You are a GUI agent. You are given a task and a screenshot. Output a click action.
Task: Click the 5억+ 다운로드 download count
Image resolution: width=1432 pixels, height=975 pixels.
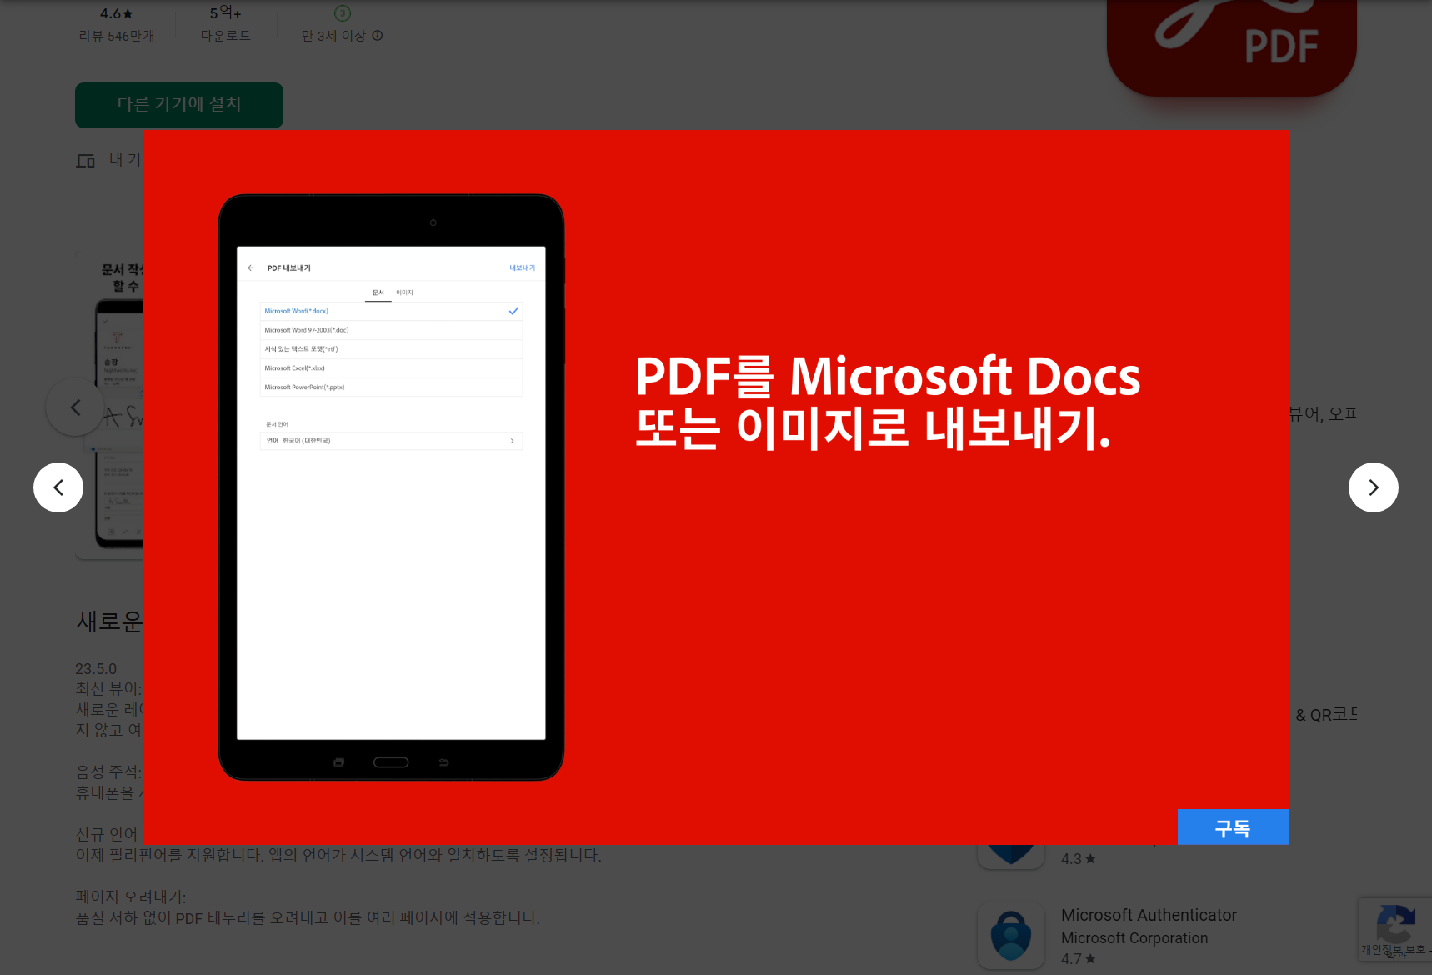coord(225,23)
